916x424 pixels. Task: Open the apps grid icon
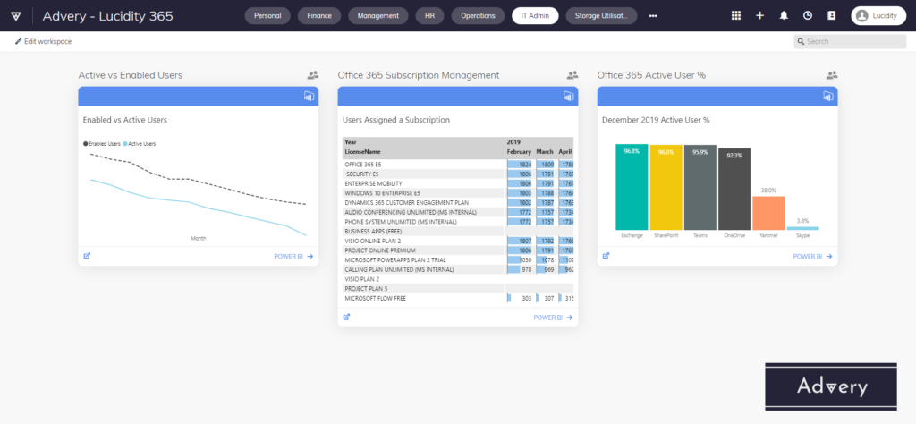736,16
